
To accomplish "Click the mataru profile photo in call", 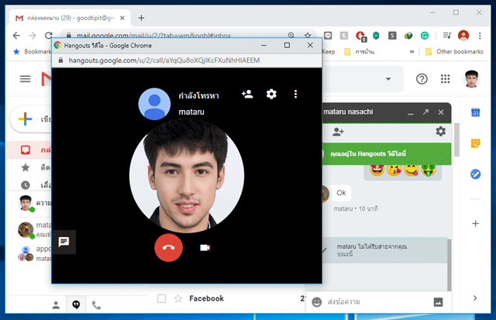I will (186, 175).
